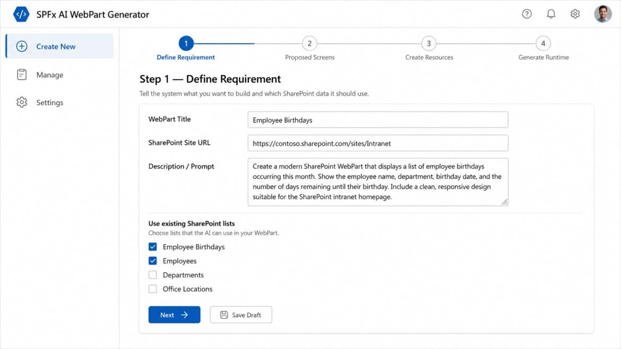621x349 pixels.
Task: Select Create New in sidebar
Action: pos(59,46)
